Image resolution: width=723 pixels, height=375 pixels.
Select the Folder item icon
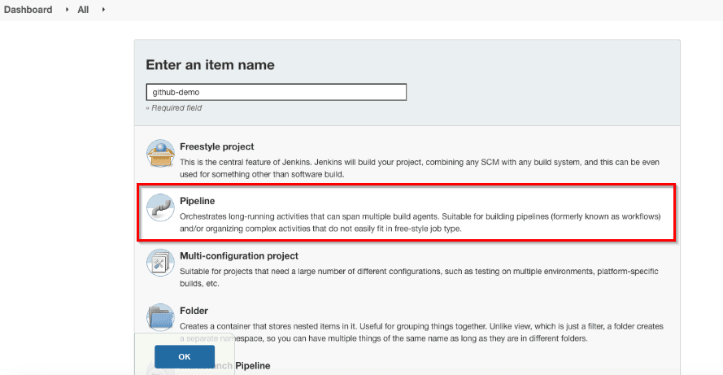point(160,317)
